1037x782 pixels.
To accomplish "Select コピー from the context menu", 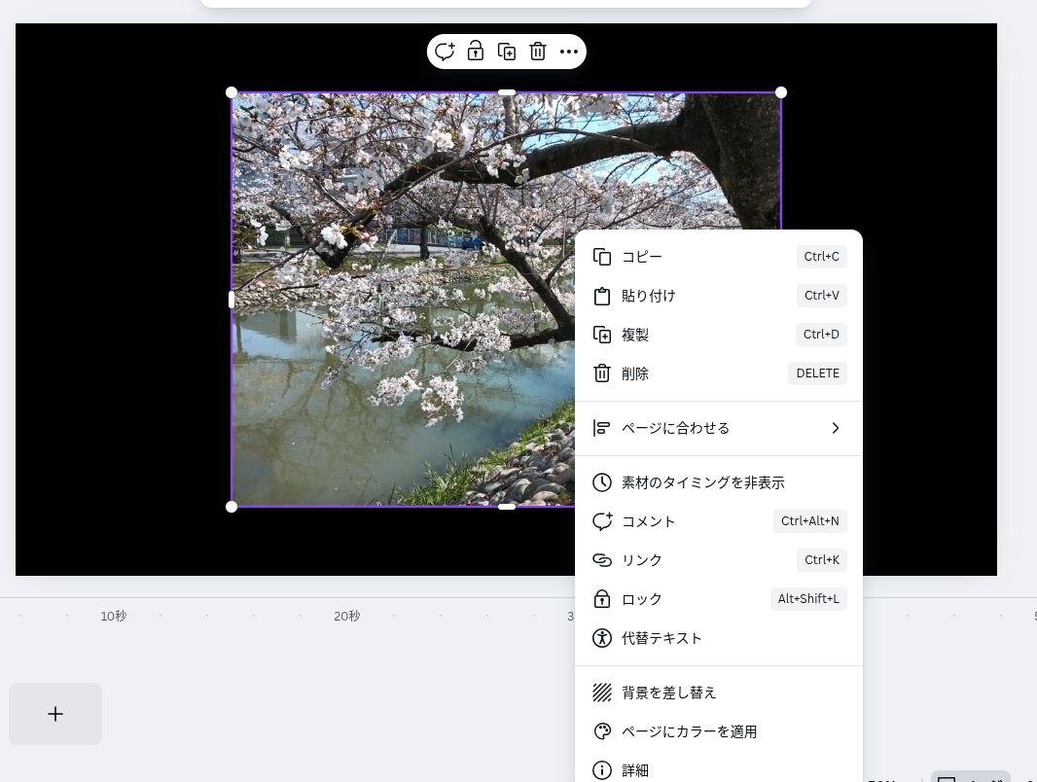I will pyautogui.click(x=642, y=257).
